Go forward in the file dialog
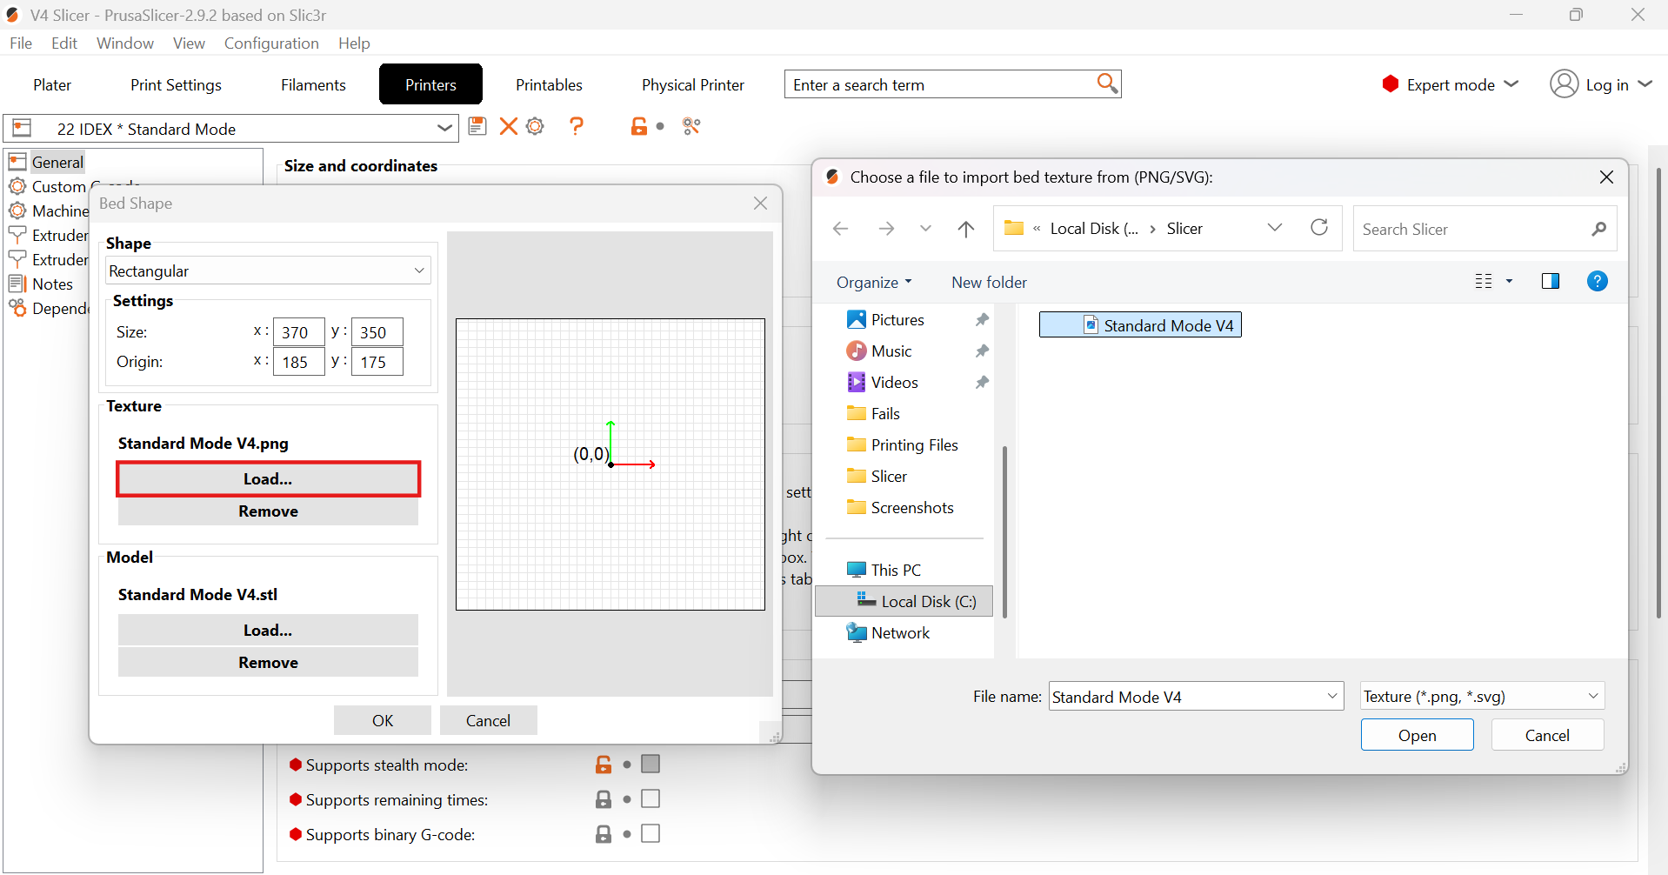The height and width of the screenshot is (875, 1668). click(886, 229)
